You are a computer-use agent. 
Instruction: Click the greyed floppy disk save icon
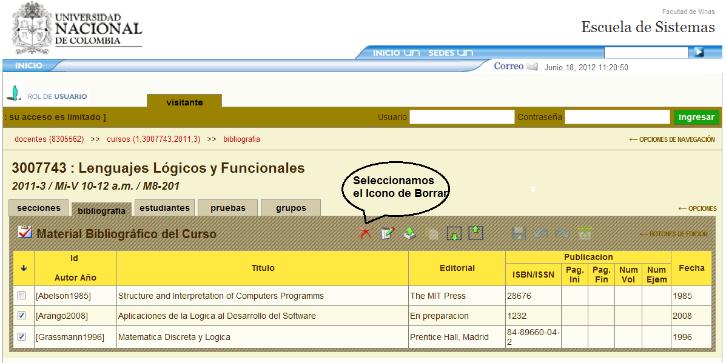click(x=519, y=233)
